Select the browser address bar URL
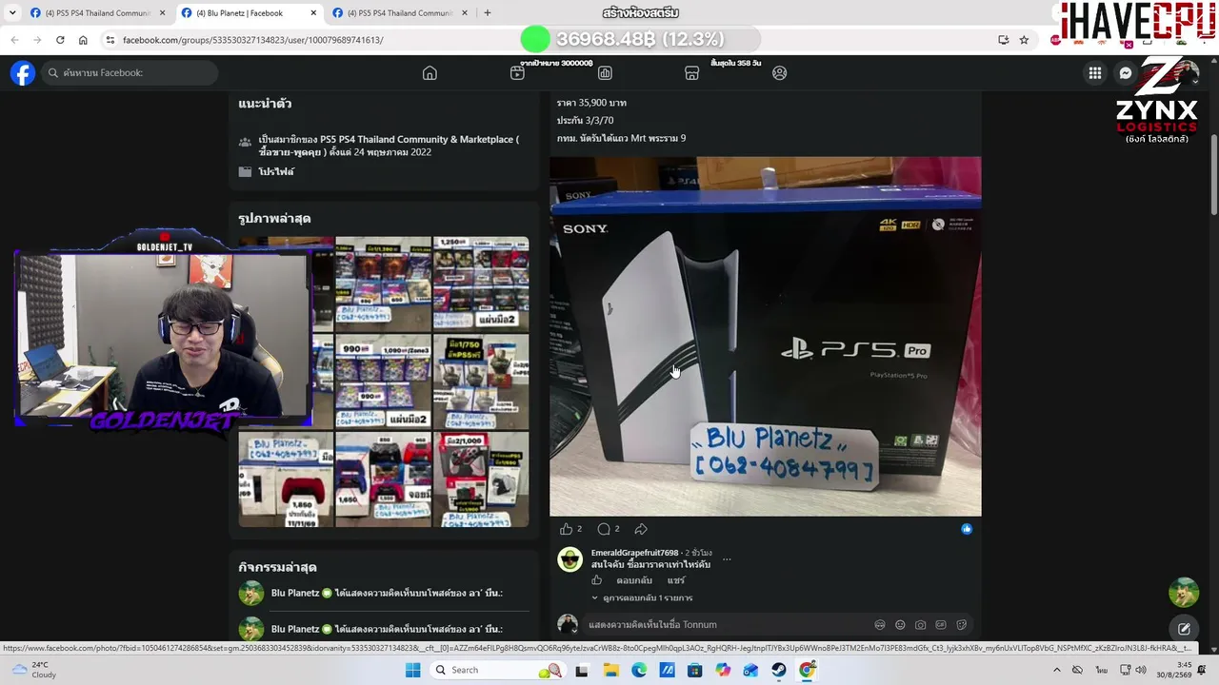This screenshot has width=1219, height=685. coord(253,40)
